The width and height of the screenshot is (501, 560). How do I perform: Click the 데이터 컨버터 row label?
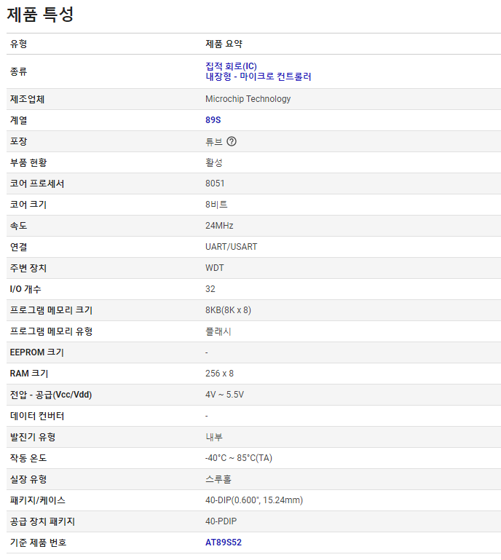click(x=37, y=416)
